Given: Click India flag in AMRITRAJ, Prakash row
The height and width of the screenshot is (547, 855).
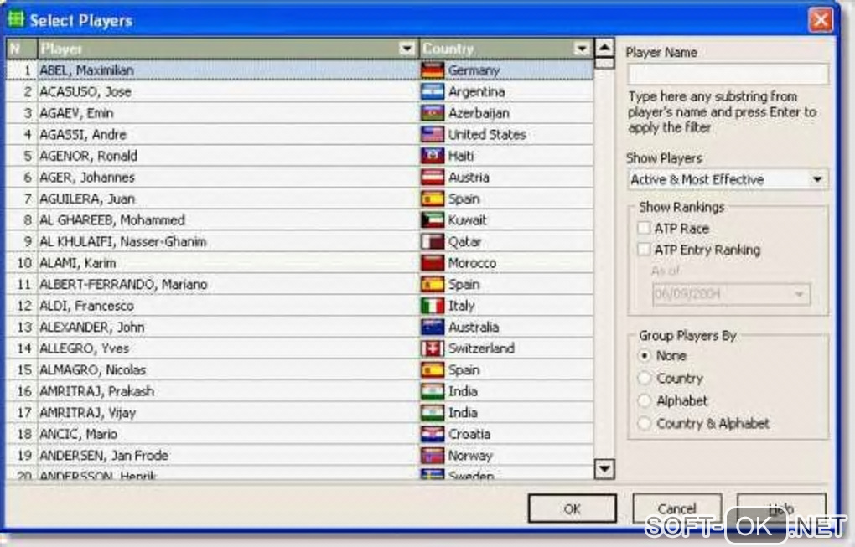Looking at the screenshot, I should click(x=433, y=391).
